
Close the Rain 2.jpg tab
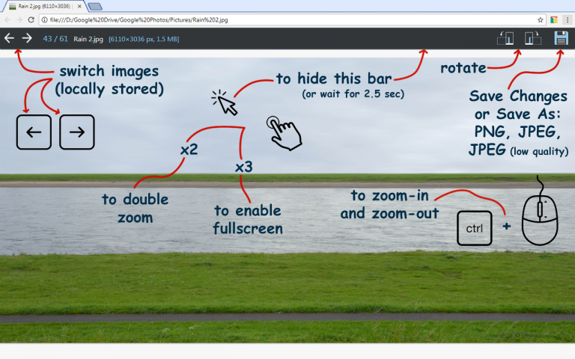point(79,6)
